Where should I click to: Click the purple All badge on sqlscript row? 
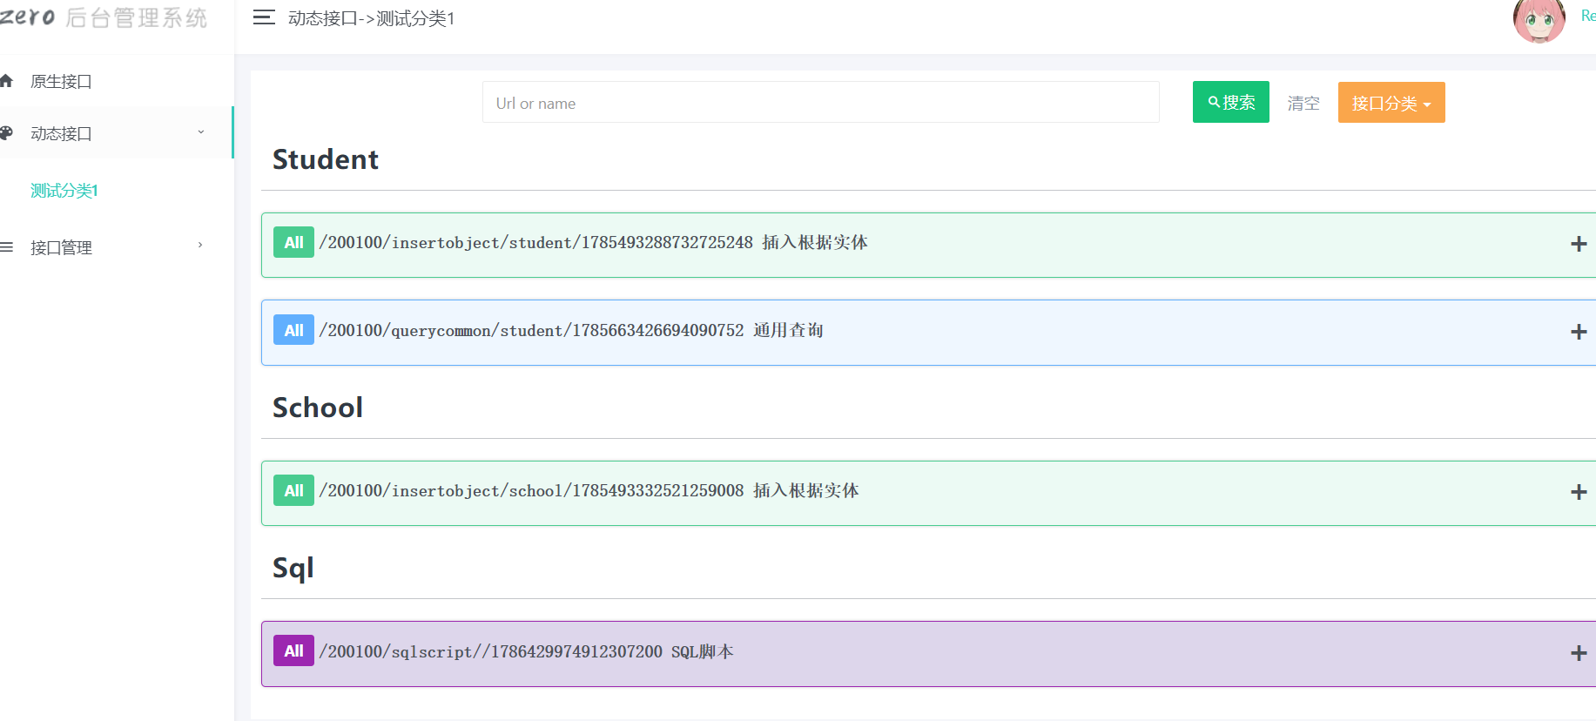coord(293,650)
